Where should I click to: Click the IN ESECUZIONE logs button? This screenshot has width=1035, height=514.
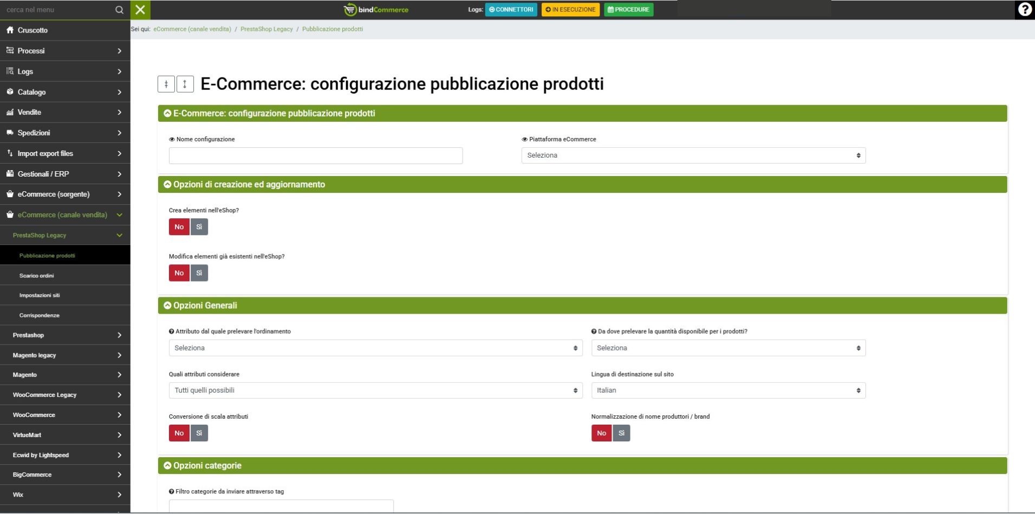pos(570,10)
